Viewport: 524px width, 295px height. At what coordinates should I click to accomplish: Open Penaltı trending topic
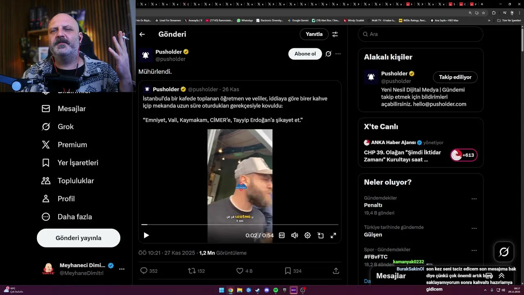pyautogui.click(x=373, y=205)
